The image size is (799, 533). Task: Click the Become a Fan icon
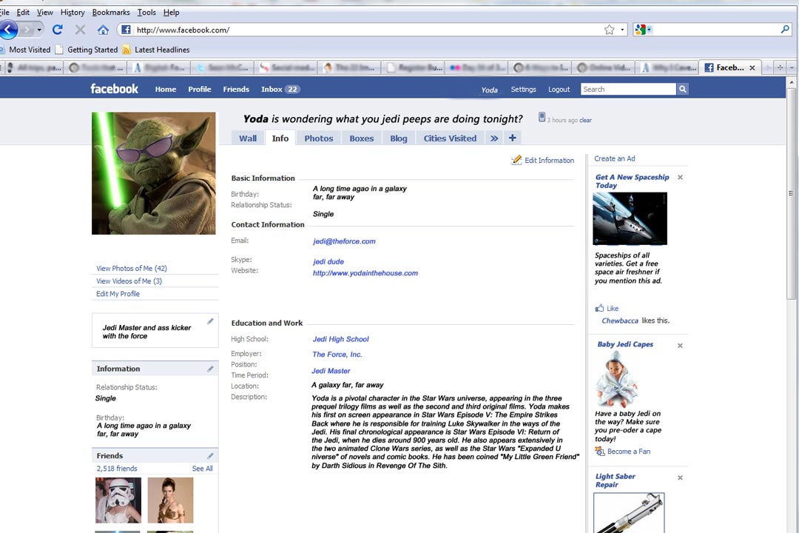point(600,452)
